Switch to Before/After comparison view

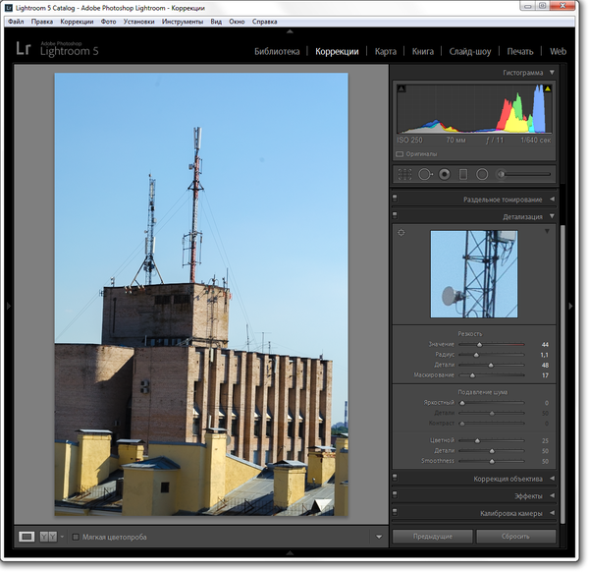click(x=47, y=537)
